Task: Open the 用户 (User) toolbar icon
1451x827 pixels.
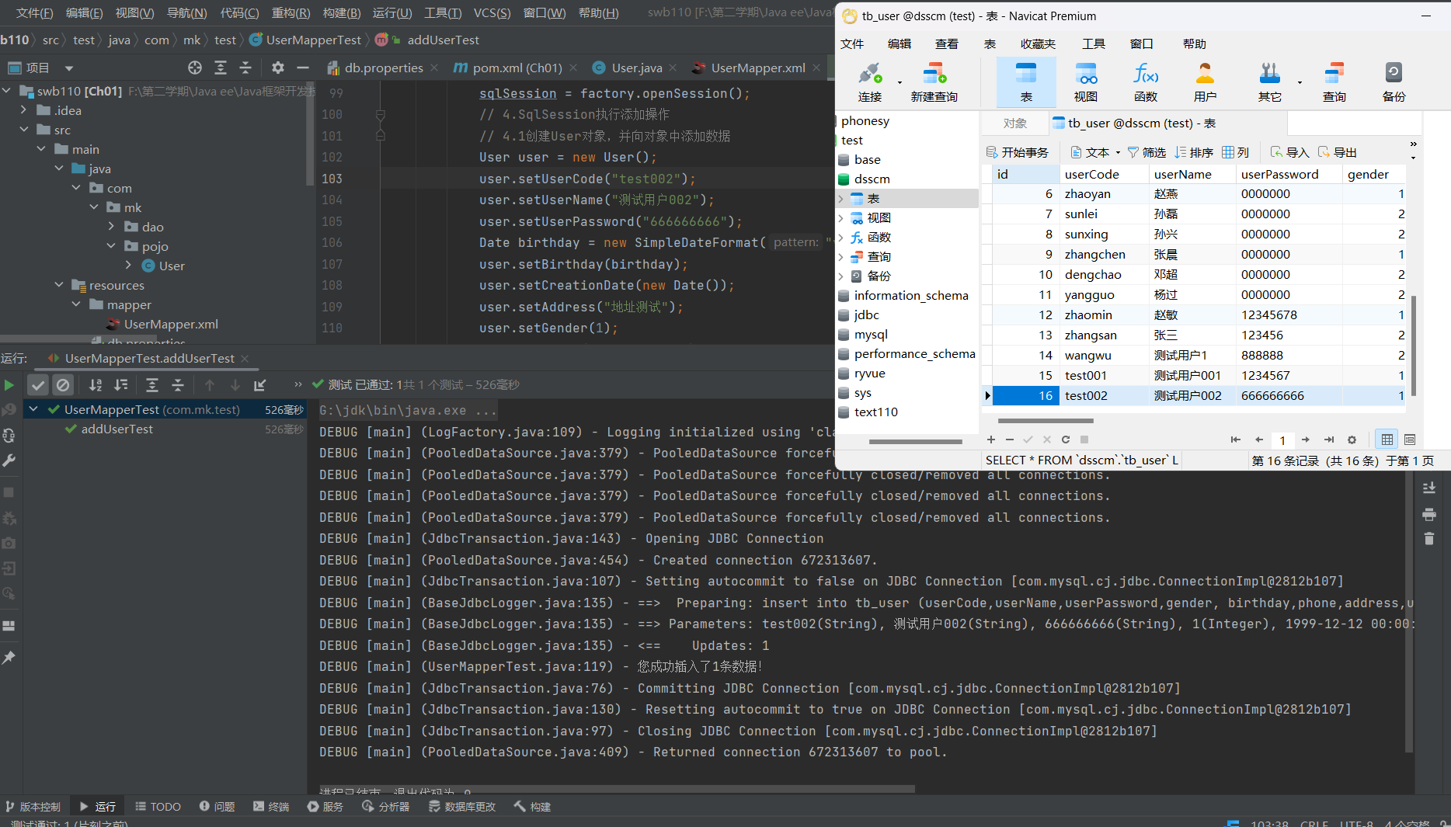Action: [x=1205, y=82]
